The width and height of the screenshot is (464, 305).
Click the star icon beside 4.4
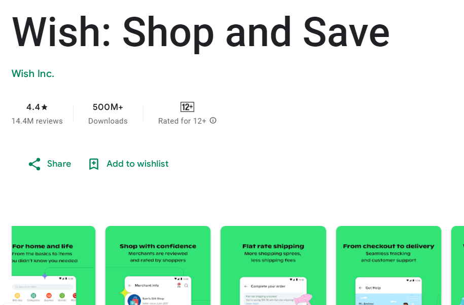pos(45,107)
